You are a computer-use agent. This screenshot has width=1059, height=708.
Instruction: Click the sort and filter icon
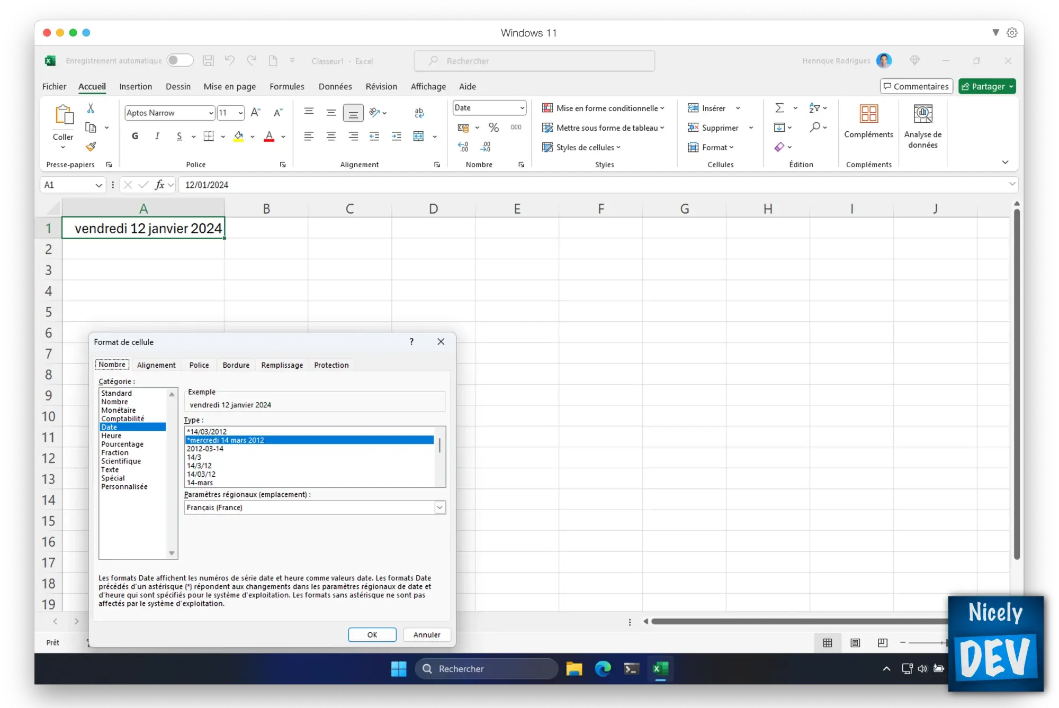[x=814, y=108]
